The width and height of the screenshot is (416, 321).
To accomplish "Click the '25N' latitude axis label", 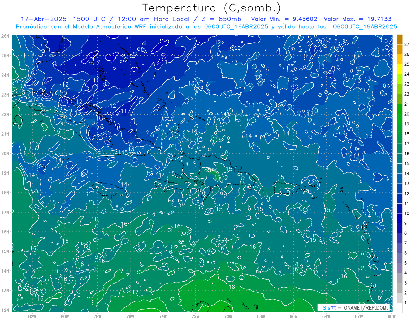I will (x=5, y=55).
